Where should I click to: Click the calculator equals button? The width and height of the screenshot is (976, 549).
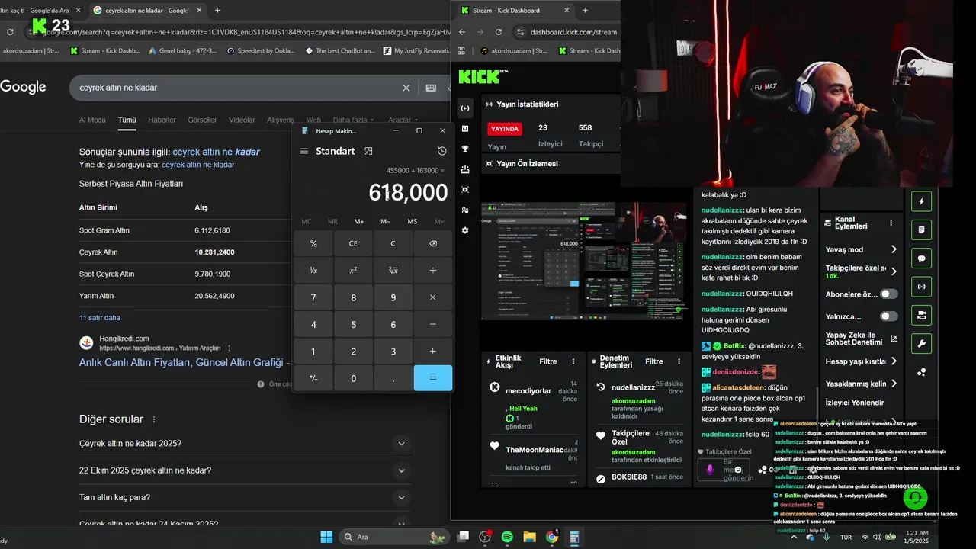click(x=433, y=378)
